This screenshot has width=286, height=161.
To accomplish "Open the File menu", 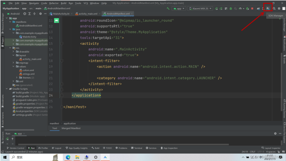I will pyautogui.click(x=11, y=3).
